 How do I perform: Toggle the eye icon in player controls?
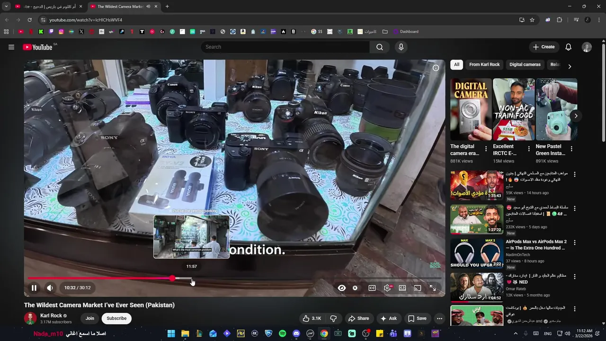click(341, 288)
